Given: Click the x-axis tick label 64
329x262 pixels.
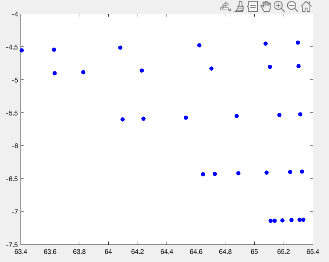Looking at the screenshot, I should 108,252.
